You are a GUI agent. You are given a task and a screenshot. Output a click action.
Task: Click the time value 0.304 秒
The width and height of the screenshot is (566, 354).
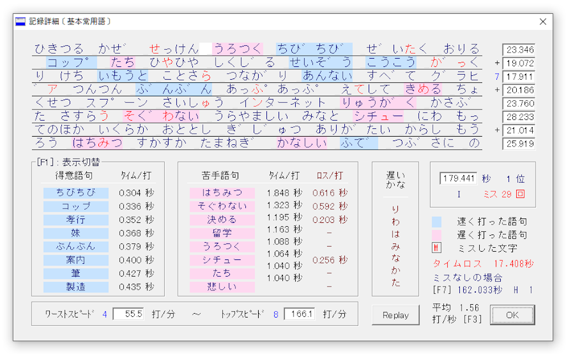click(x=137, y=193)
